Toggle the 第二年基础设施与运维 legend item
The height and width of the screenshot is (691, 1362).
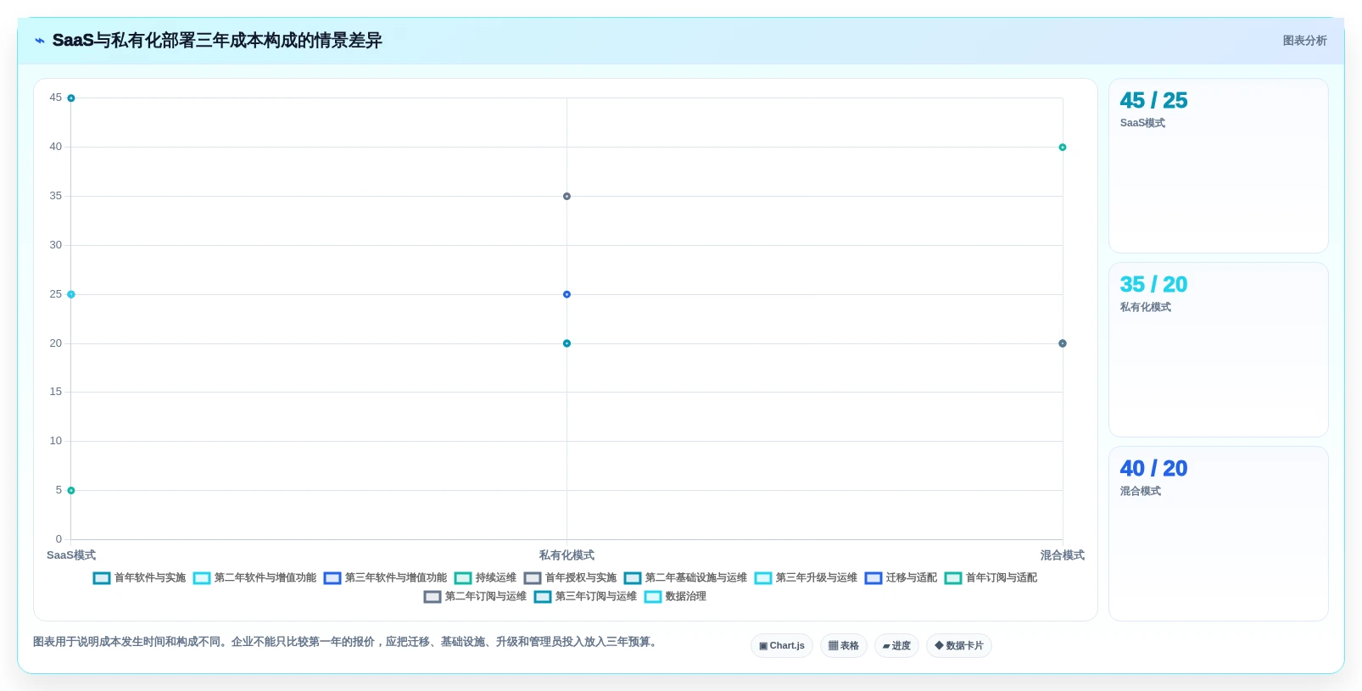coord(685,577)
